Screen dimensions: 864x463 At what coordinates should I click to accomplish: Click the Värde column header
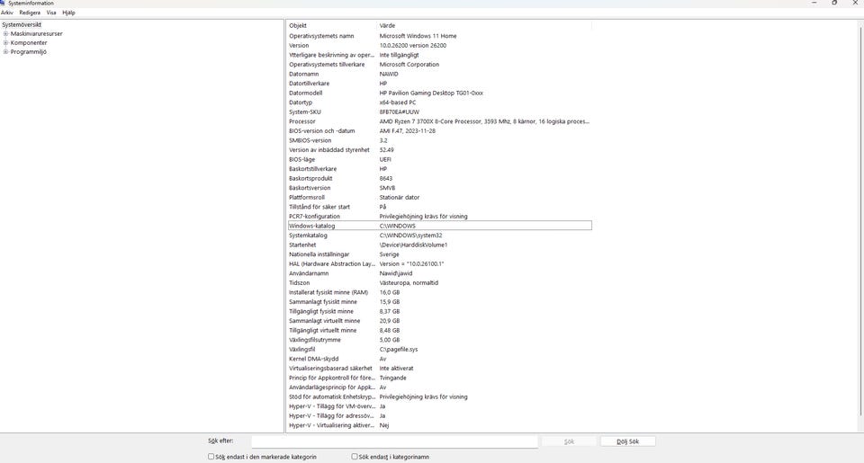click(484, 26)
